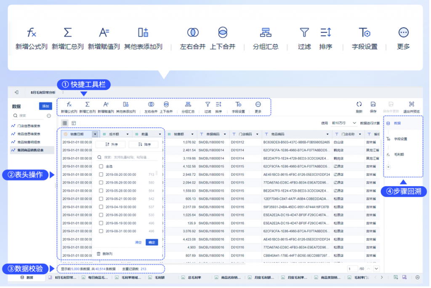
Task: Click 排序 icon in the small editor toolbar
Action: [x=219, y=105]
